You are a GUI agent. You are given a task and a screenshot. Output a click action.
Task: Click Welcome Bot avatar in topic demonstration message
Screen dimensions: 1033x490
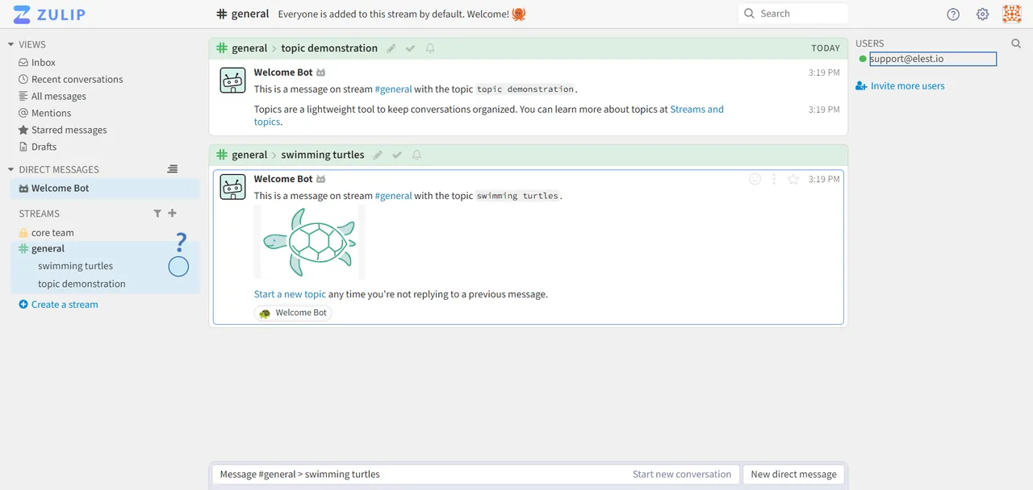(x=233, y=81)
